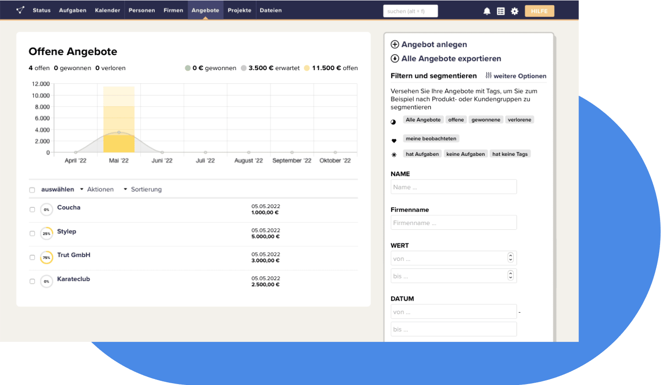Click the search field suchen (alt + f)
The height and width of the screenshot is (385, 661).
(x=411, y=11)
